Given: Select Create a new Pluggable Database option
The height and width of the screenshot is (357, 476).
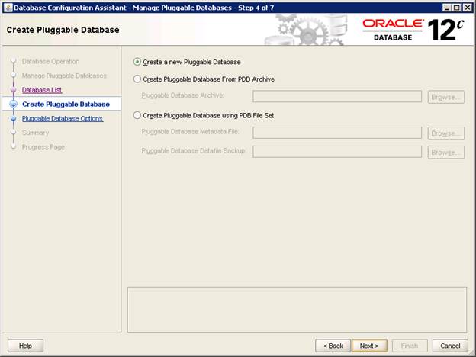Looking at the screenshot, I should click(x=137, y=62).
